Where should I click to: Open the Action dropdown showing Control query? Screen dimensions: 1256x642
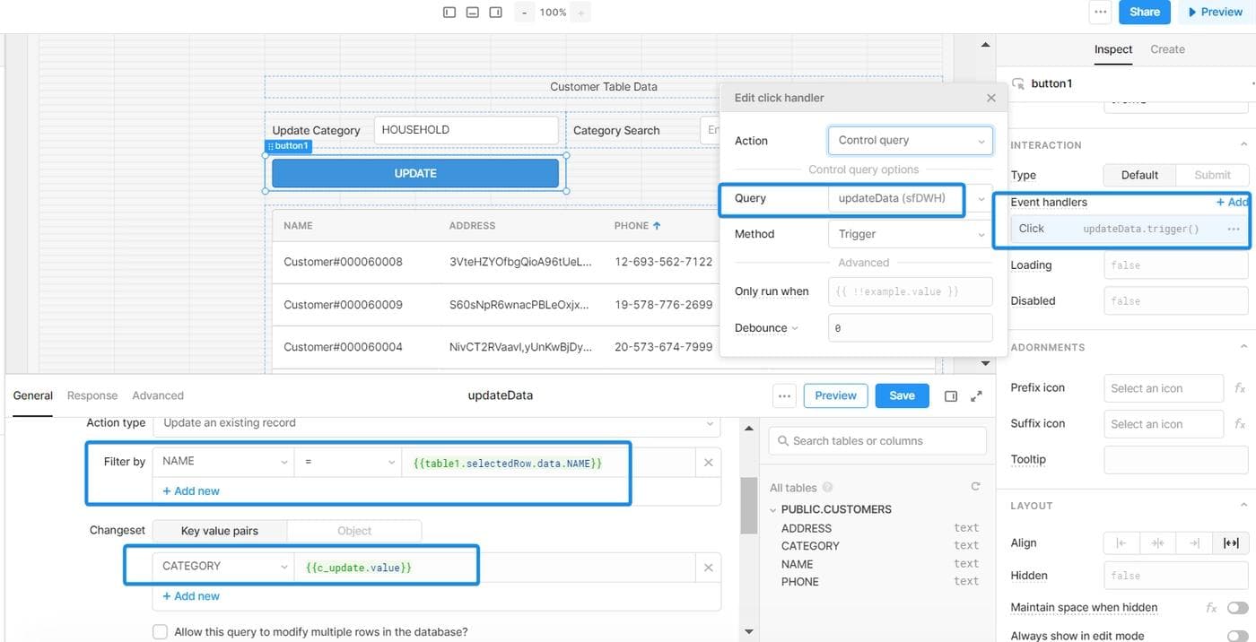(910, 141)
